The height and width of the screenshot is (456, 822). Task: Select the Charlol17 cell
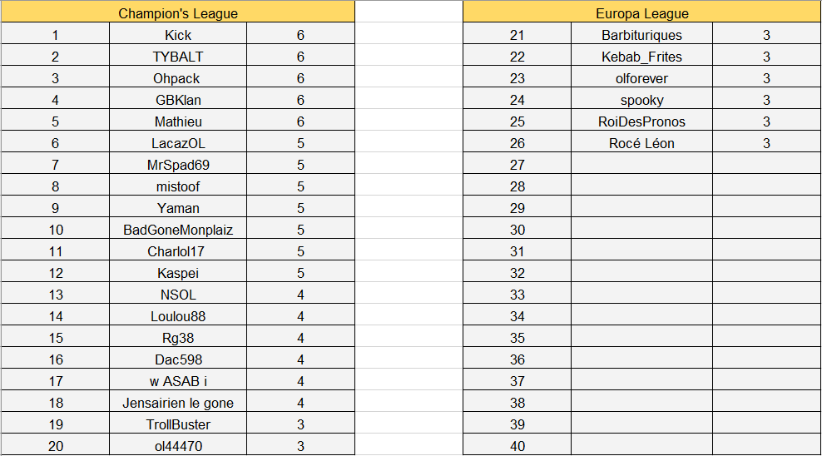(x=178, y=251)
